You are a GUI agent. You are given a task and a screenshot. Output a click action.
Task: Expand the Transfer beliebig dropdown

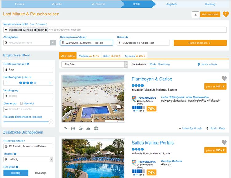click(28, 159)
